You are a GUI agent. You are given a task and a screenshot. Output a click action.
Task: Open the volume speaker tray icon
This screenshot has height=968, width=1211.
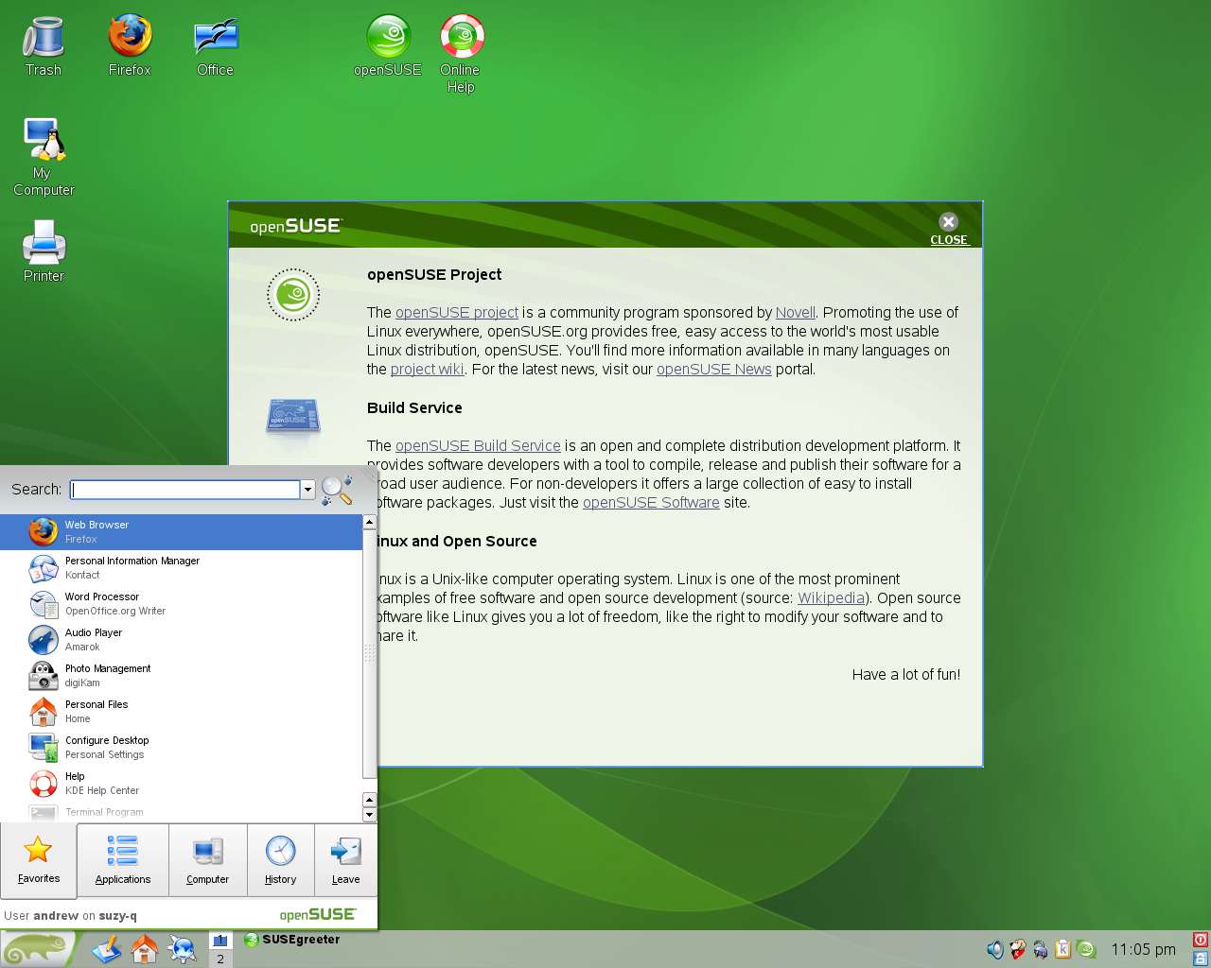click(x=994, y=949)
